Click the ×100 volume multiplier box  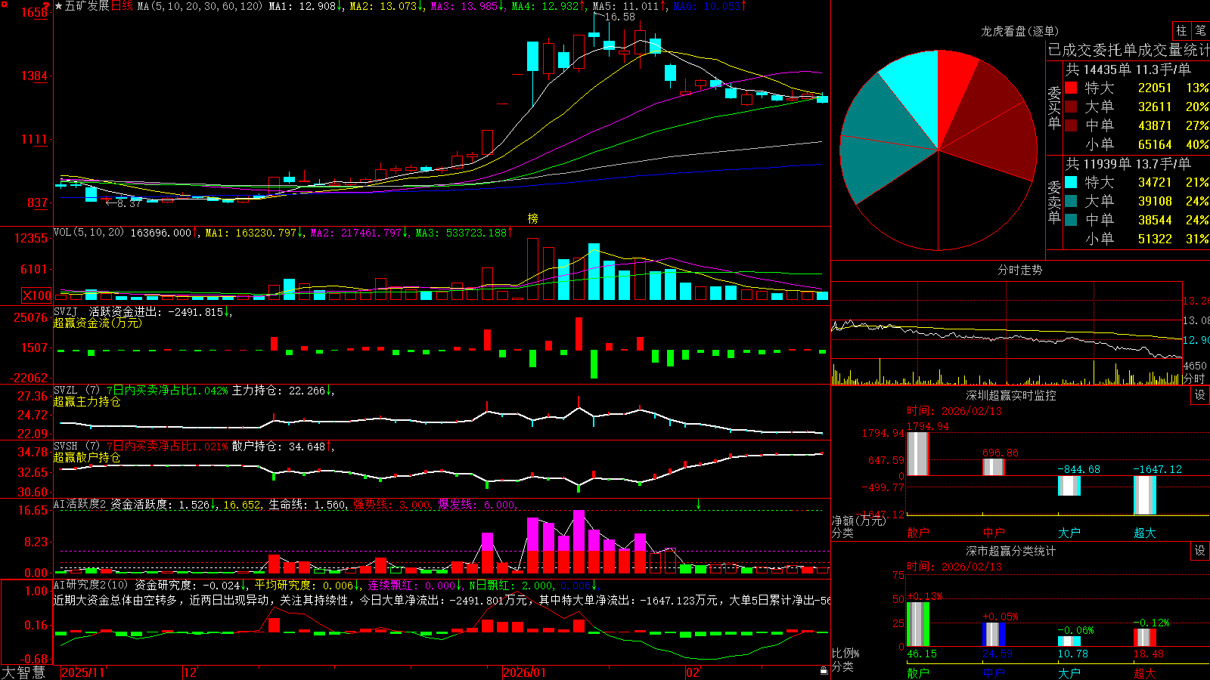tap(37, 295)
